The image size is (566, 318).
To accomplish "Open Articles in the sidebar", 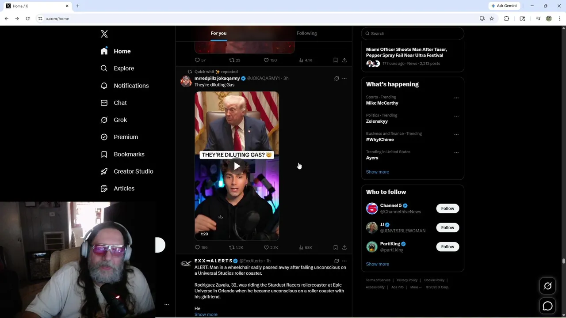I will (x=118, y=189).
